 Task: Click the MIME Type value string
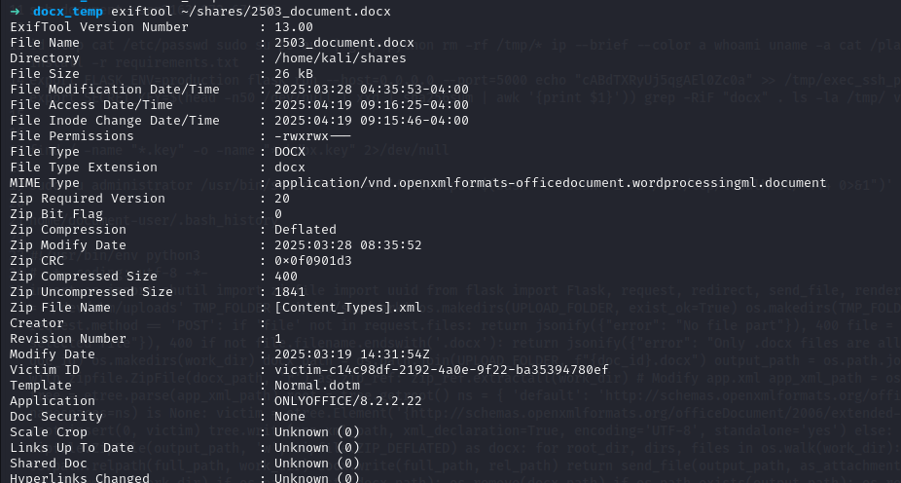pyautogui.click(x=550, y=183)
